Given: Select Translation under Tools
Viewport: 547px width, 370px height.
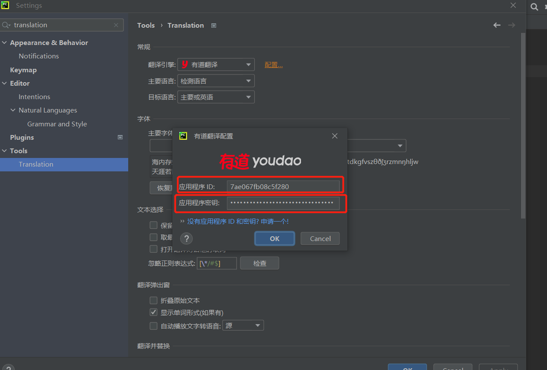Looking at the screenshot, I should coord(64,164).
